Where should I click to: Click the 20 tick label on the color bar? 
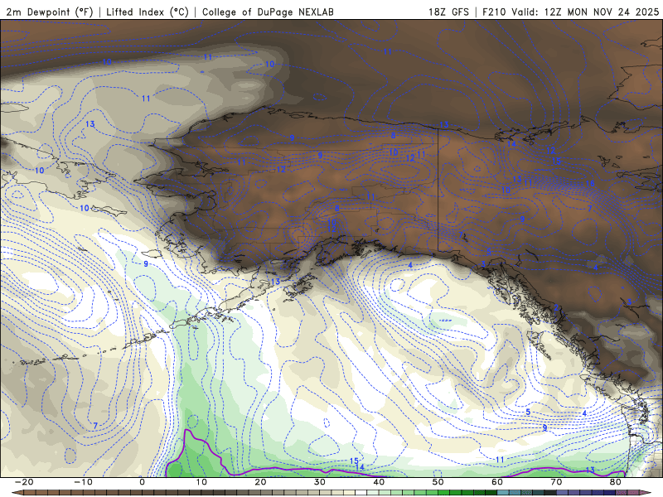[x=260, y=482]
